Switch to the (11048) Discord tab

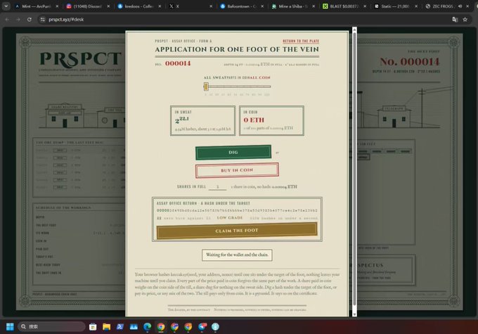87,6
